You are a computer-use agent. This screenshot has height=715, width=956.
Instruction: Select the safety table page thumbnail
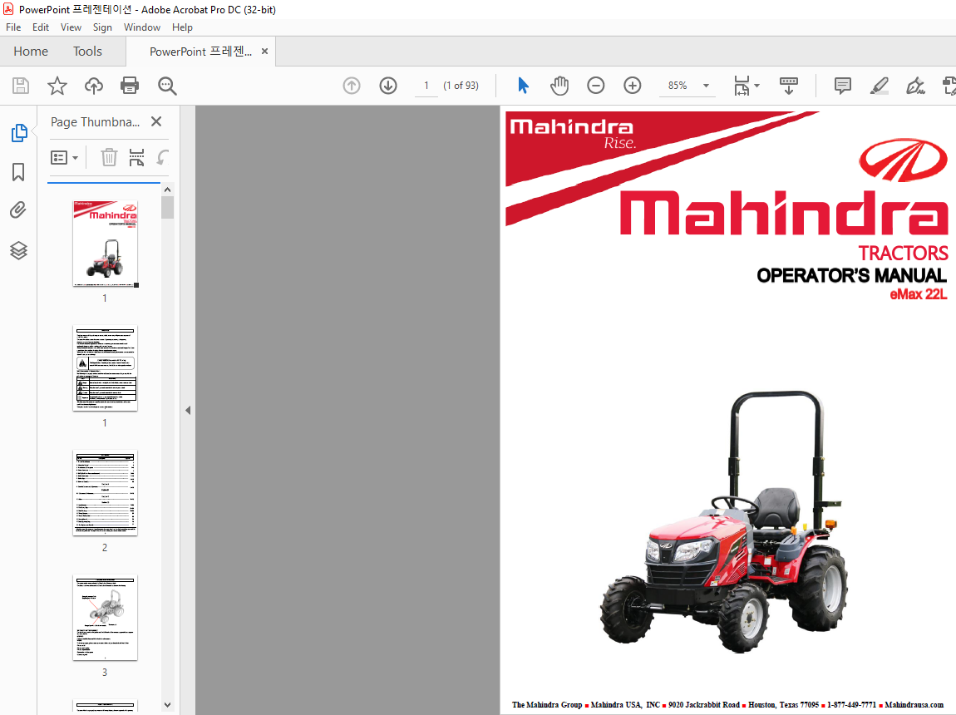coord(106,368)
